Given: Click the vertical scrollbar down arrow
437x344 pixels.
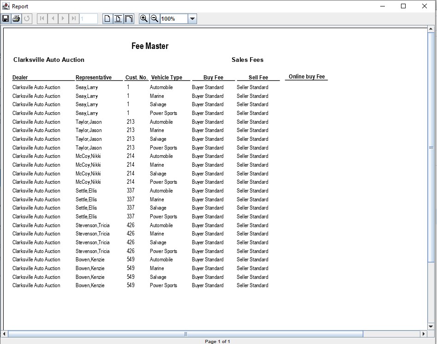Looking at the screenshot, I should (x=431, y=326).
